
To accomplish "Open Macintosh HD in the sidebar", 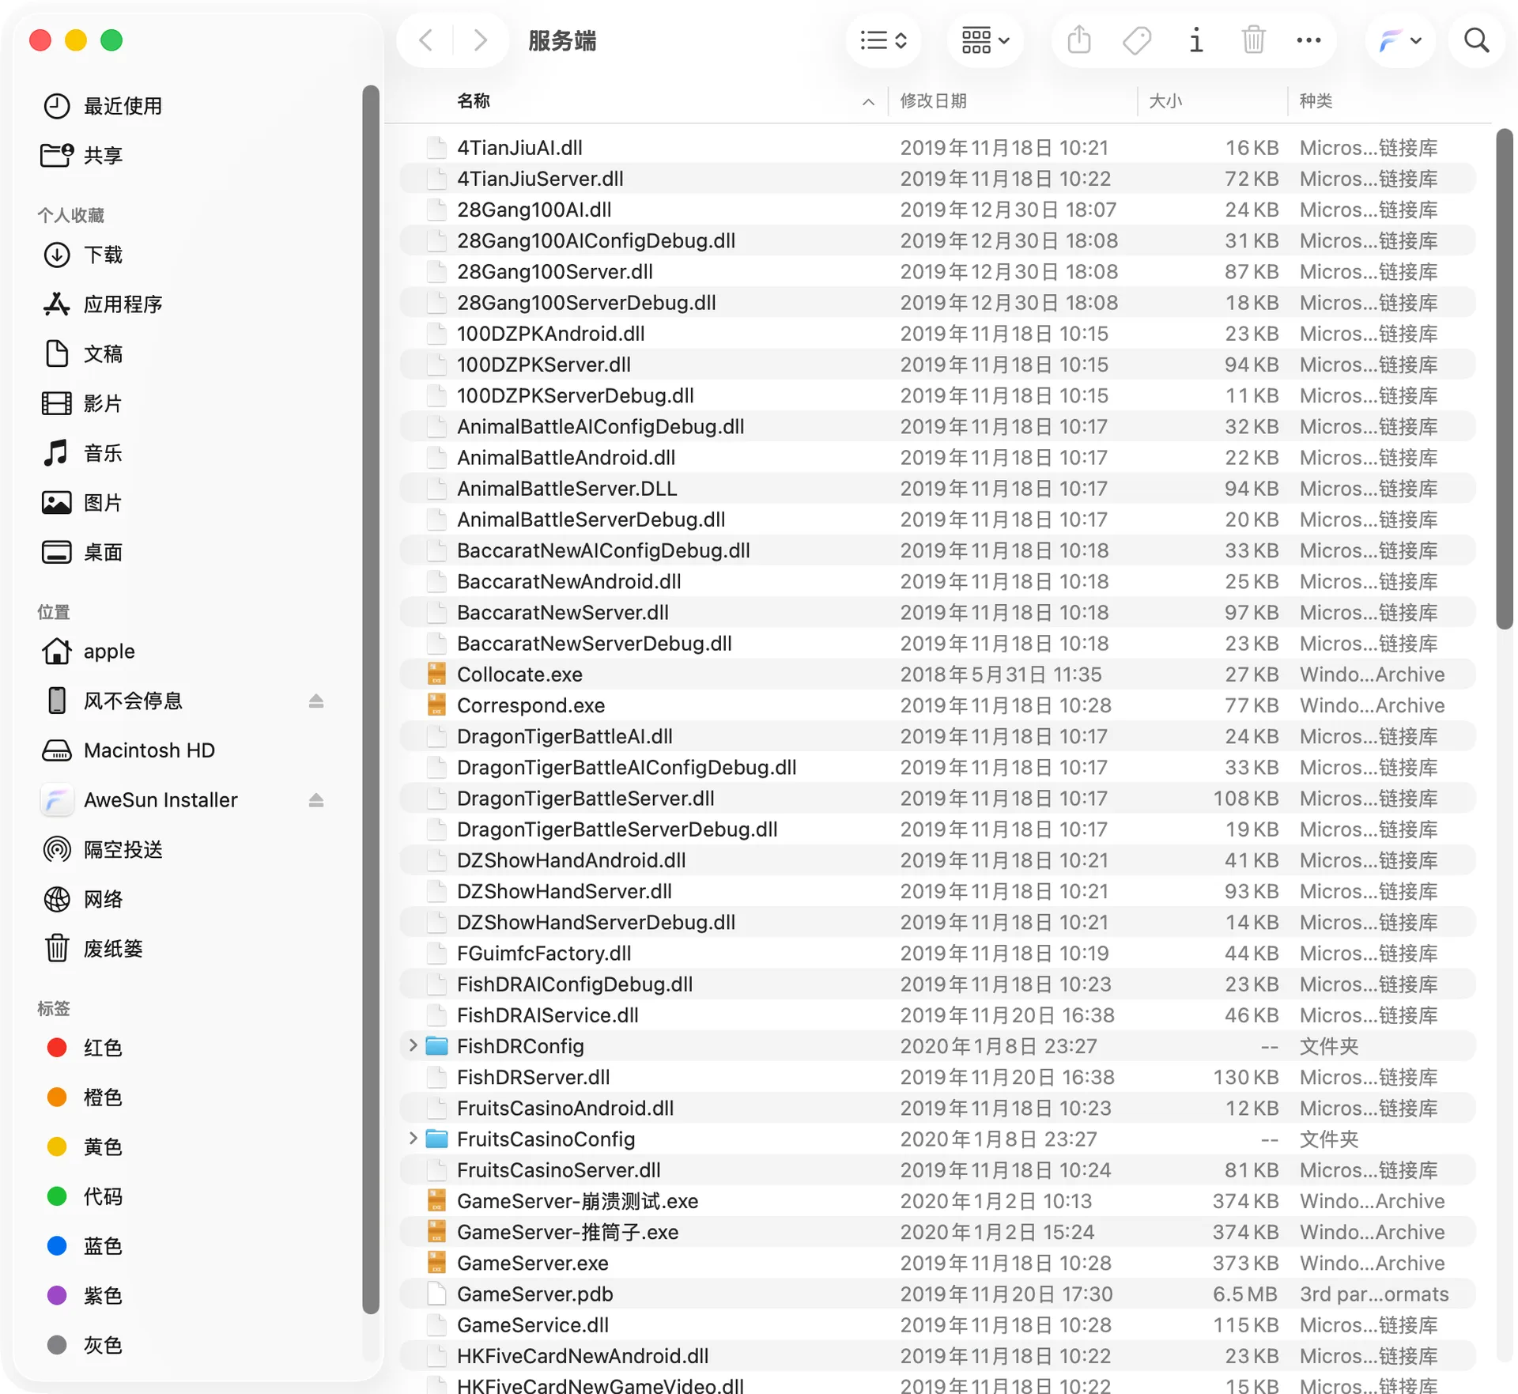I will (x=149, y=750).
